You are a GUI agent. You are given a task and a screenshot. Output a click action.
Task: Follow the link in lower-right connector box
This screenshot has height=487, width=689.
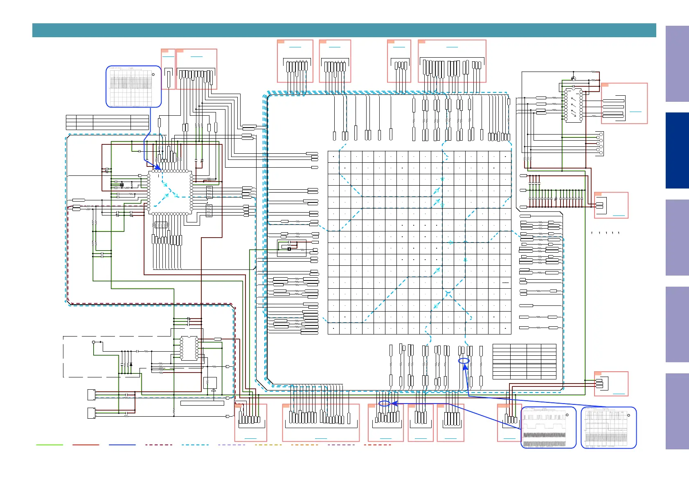[x=619, y=394]
